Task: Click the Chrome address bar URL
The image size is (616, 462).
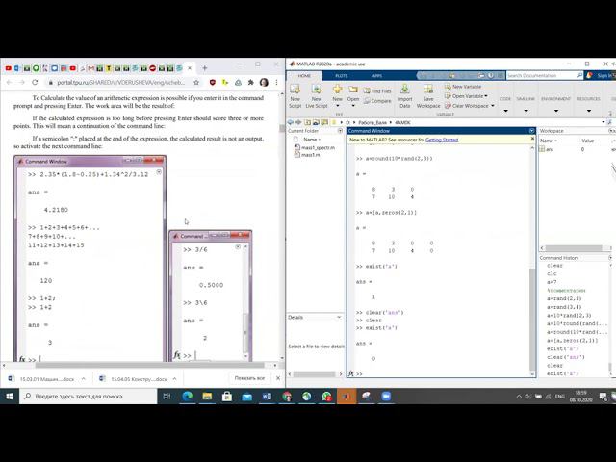Action: tap(120, 83)
